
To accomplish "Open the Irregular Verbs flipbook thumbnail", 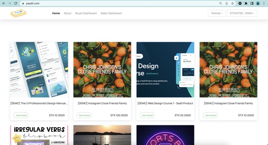I will [39, 135].
